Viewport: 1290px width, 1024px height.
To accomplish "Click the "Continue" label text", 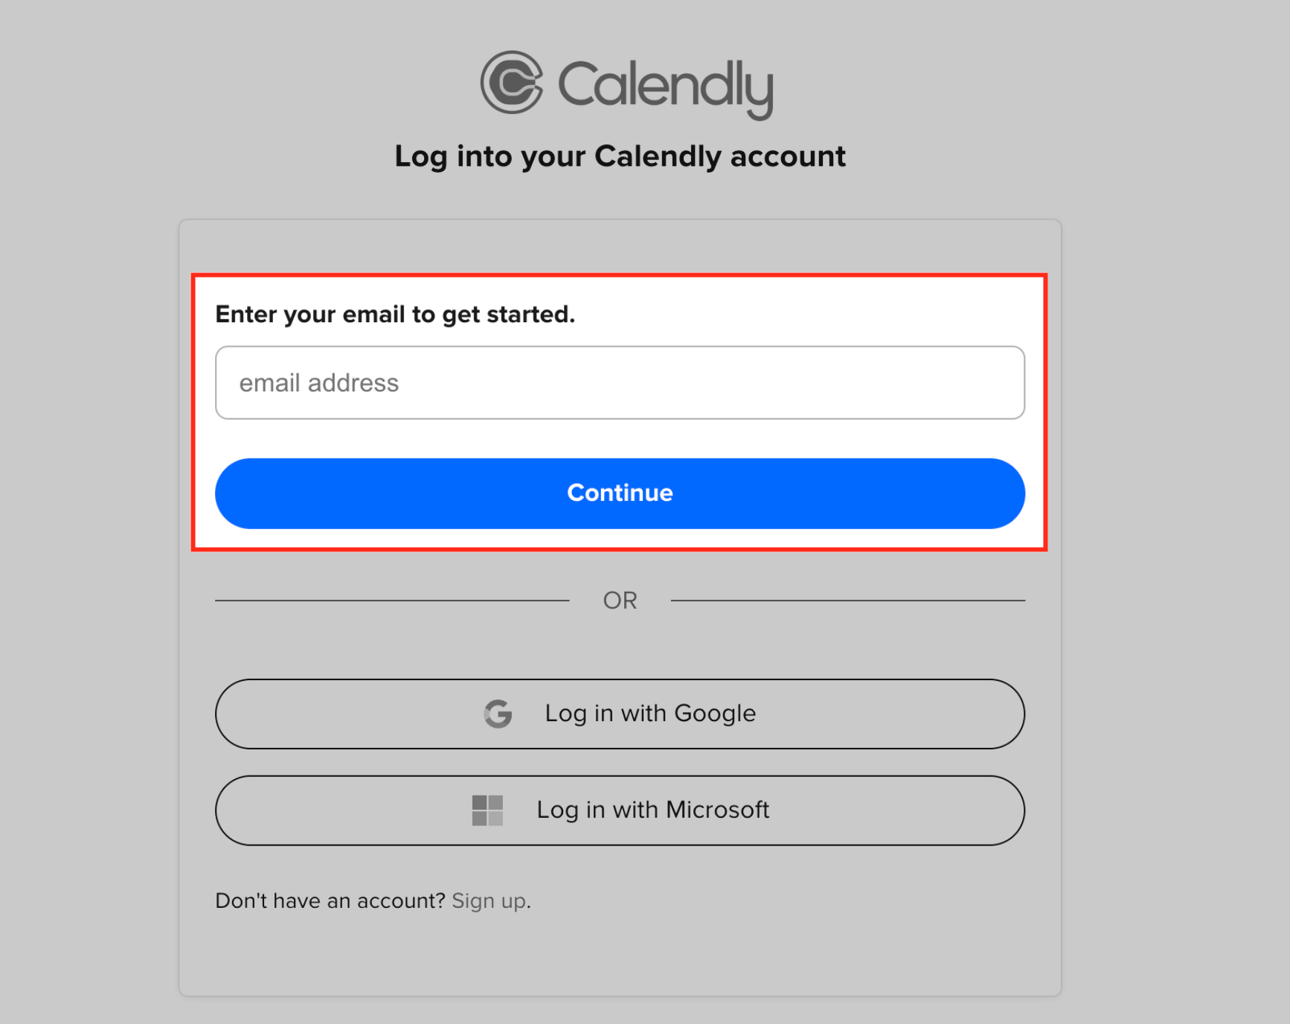I will [620, 493].
